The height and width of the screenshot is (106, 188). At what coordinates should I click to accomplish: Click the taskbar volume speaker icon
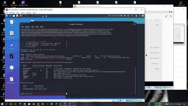[172, 104]
